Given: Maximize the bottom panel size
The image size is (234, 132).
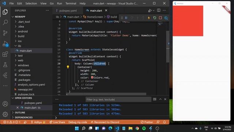Looking at the screenshot, I should [160, 99].
